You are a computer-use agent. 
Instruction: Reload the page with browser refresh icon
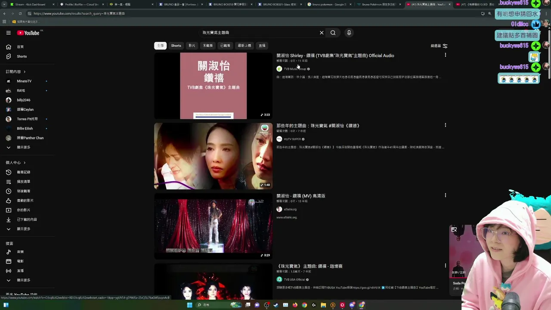pos(20,13)
